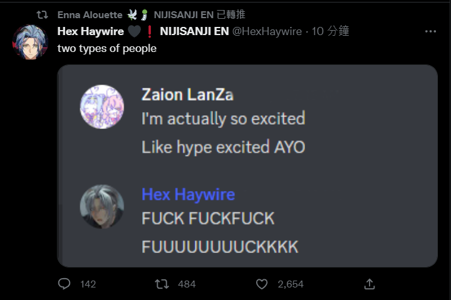
Task: Open Enna Alouette's profile link
Action: pyautogui.click(x=90, y=14)
